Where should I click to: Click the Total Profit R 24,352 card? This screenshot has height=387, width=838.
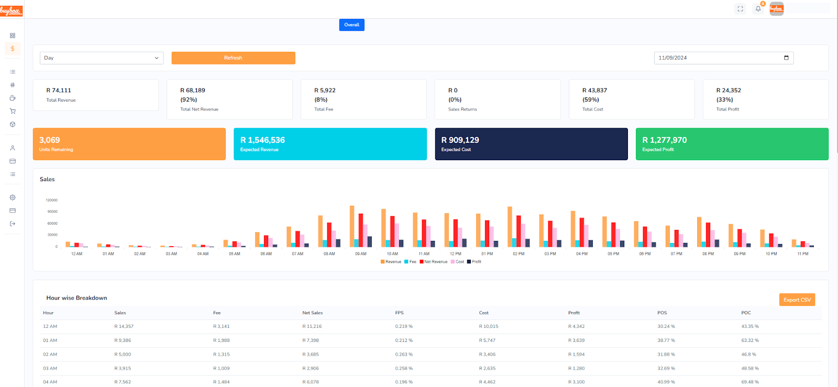click(x=766, y=99)
